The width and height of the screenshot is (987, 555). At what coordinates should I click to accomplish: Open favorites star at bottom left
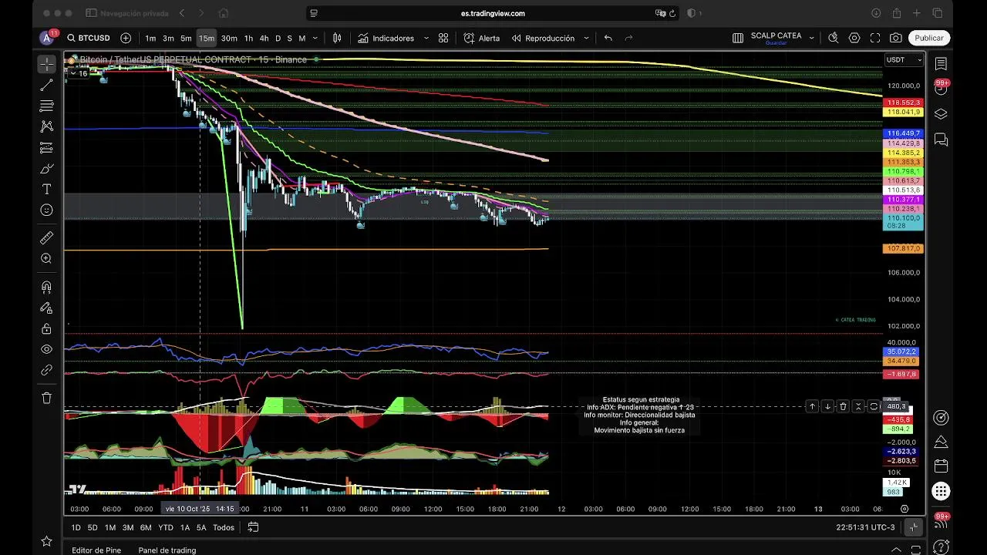[46, 542]
